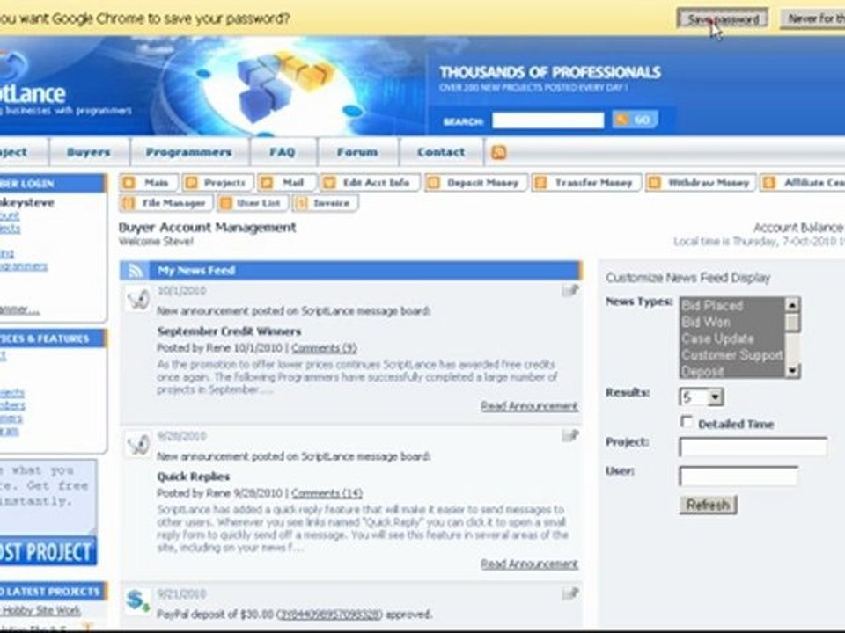Viewport: 845px width, 633px height.
Task: Click the announcement icon beside 10/1/2010 entry
Action: coord(138,299)
